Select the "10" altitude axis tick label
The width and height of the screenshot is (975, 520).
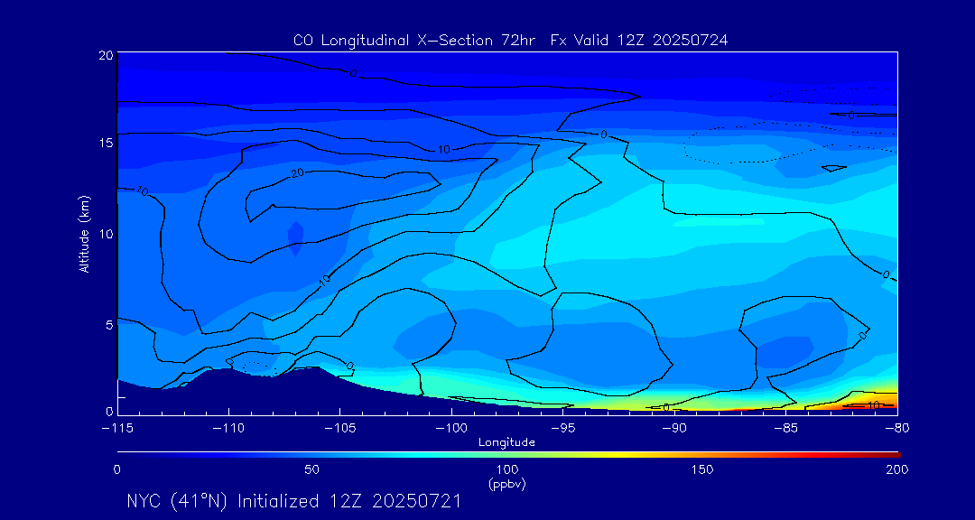pos(105,233)
